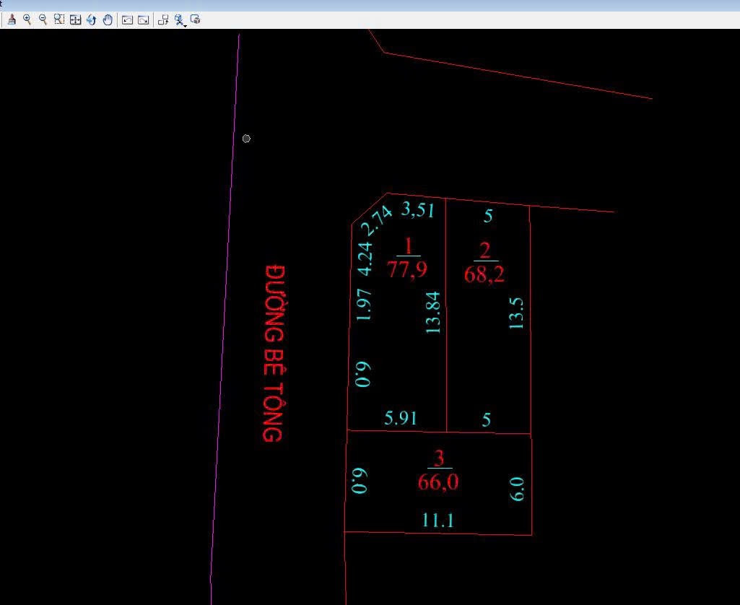740x605 pixels.
Task: Activate the Window Area zoom tool
Action: tap(59, 20)
